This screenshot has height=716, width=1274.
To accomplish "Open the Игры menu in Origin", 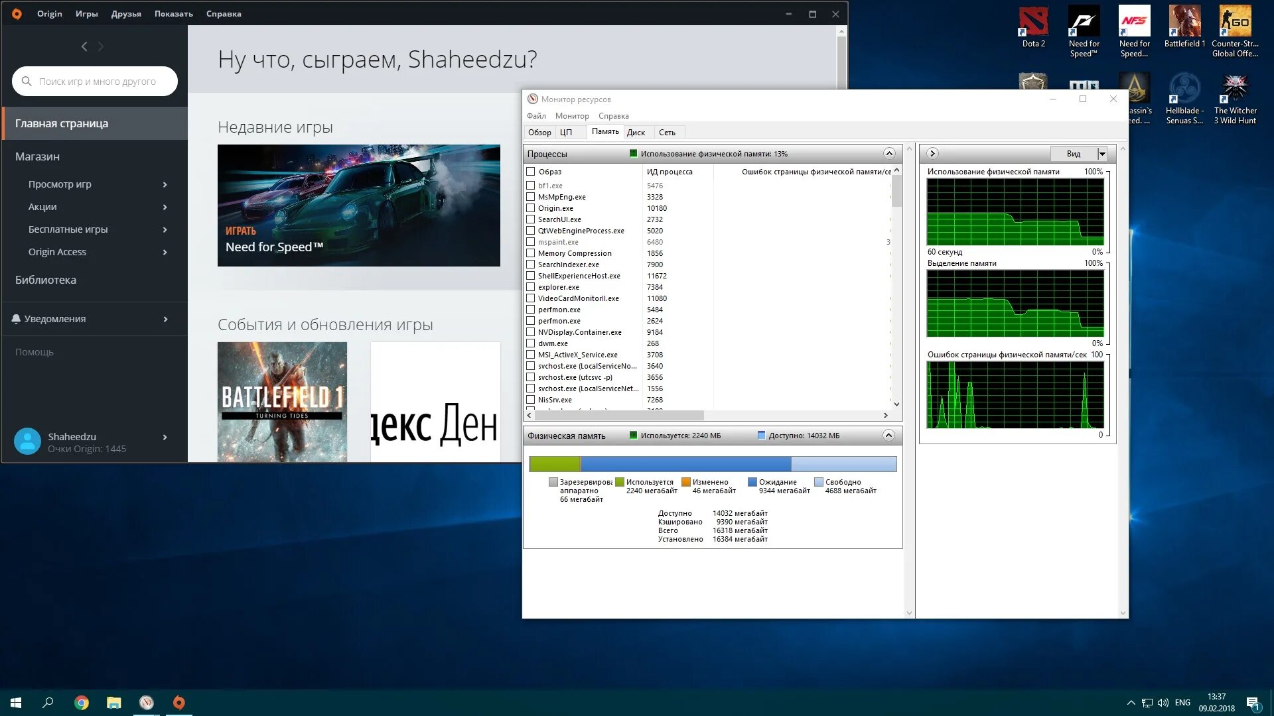I will click(87, 14).
